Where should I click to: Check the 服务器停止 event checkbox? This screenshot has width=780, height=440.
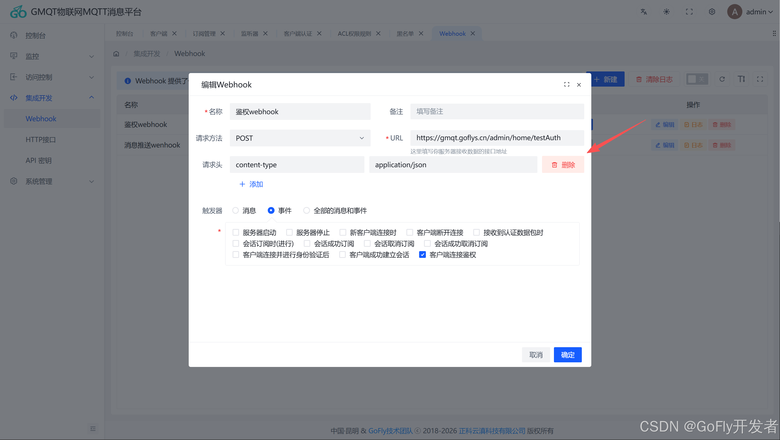coord(289,232)
